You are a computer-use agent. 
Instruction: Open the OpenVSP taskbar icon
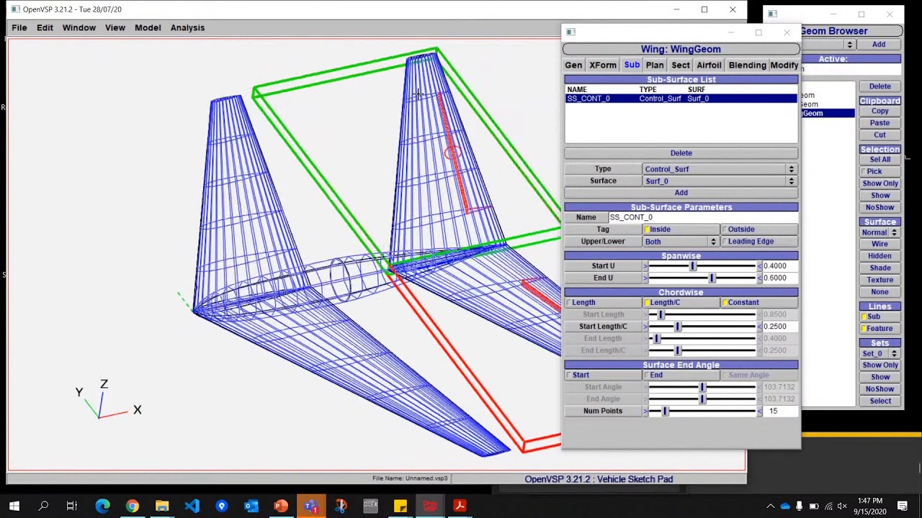(x=430, y=506)
